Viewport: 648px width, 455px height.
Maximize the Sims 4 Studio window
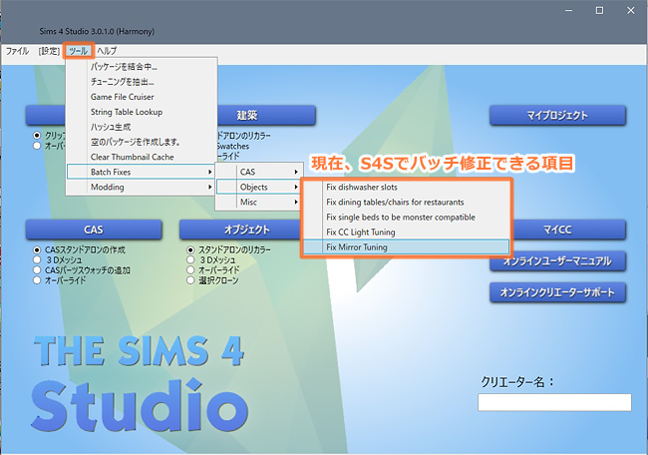[599, 11]
